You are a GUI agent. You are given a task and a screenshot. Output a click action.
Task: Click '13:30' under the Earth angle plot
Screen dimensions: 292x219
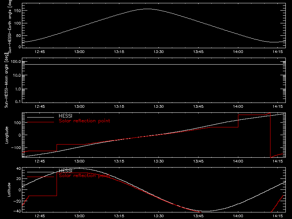[159, 52]
